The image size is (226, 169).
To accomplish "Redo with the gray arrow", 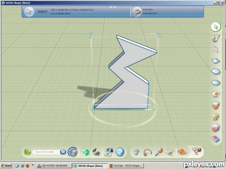I will [x=96, y=152].
